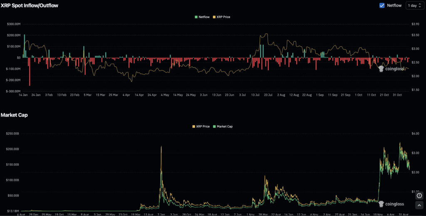Image resolution: width=426 pixels, height=216 pixels.
Task: Toggle XRP Price legend in Market Cap chart
Action: (x=201, y=127)
